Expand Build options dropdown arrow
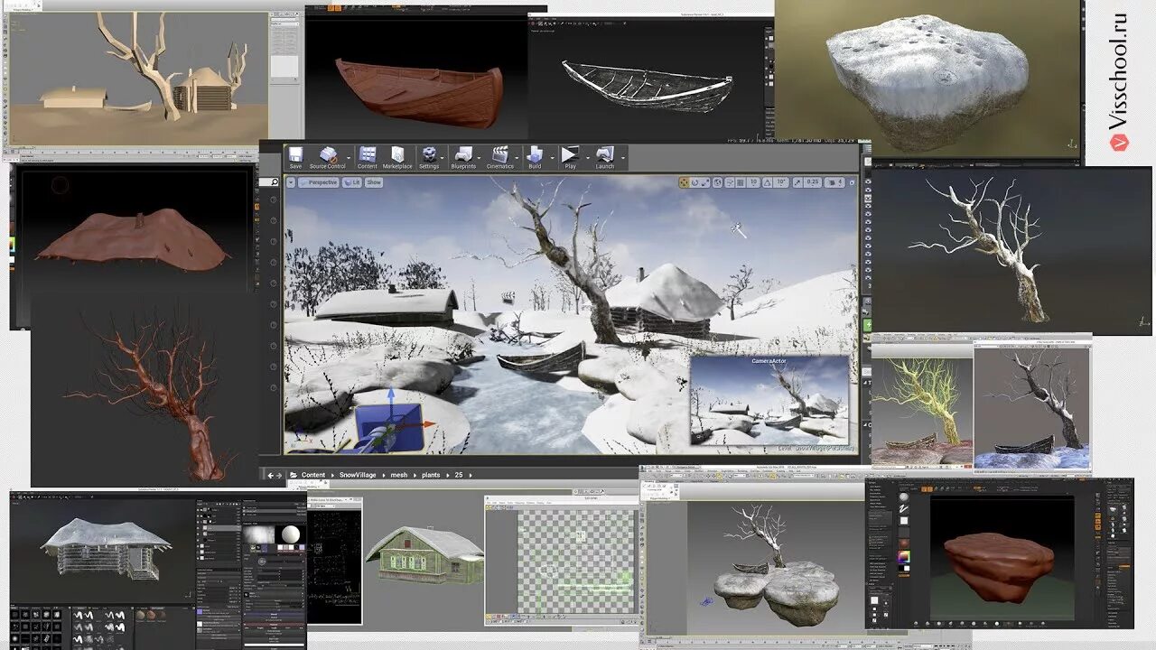This screenshot has width=1156, height=650. coord(552,158)
